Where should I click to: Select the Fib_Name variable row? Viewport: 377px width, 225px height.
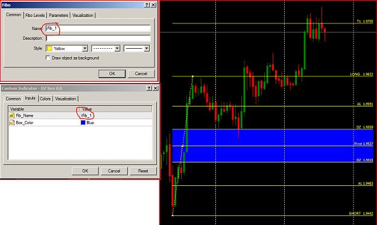click(81, 116)
